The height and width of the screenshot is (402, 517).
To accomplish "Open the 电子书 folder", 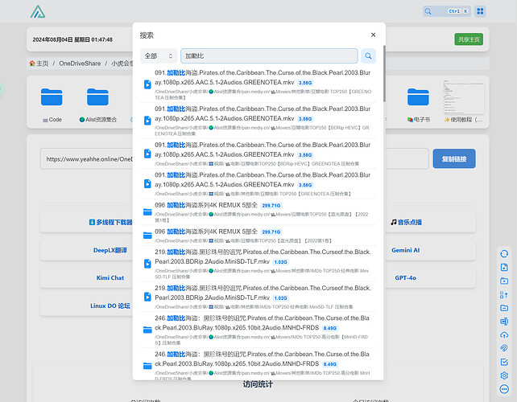I will (418, 105).
